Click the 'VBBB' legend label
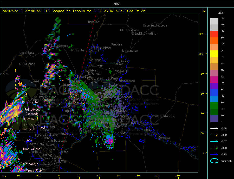Image resolution: width=234 pixels, height=179 pixels. (x=224, y=155)
